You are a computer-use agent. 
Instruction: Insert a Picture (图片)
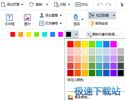27,20
